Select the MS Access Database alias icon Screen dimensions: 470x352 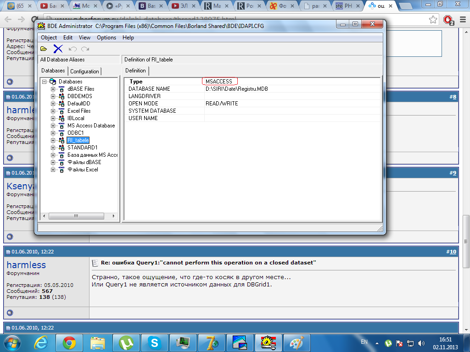point(62,126)
